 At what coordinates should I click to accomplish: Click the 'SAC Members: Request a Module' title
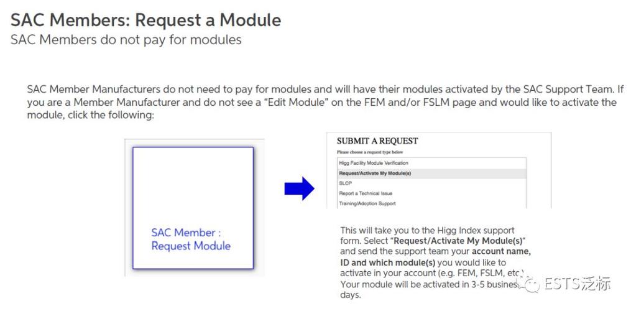pos(145,20)
